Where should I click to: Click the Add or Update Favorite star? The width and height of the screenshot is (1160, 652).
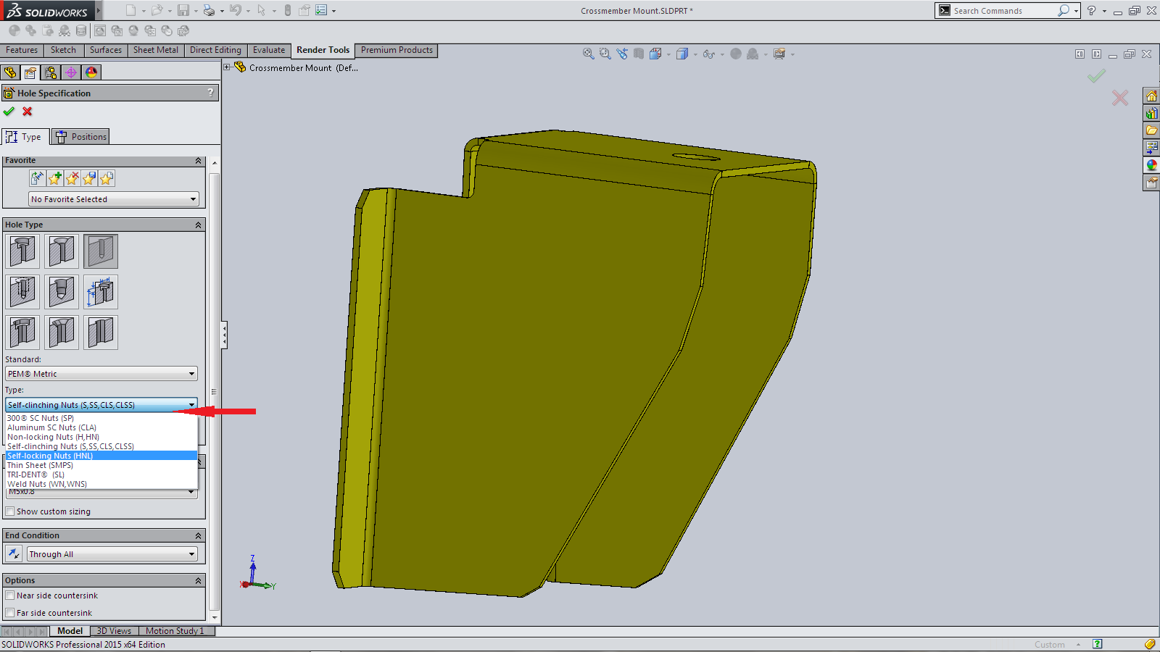coord(54,178)
